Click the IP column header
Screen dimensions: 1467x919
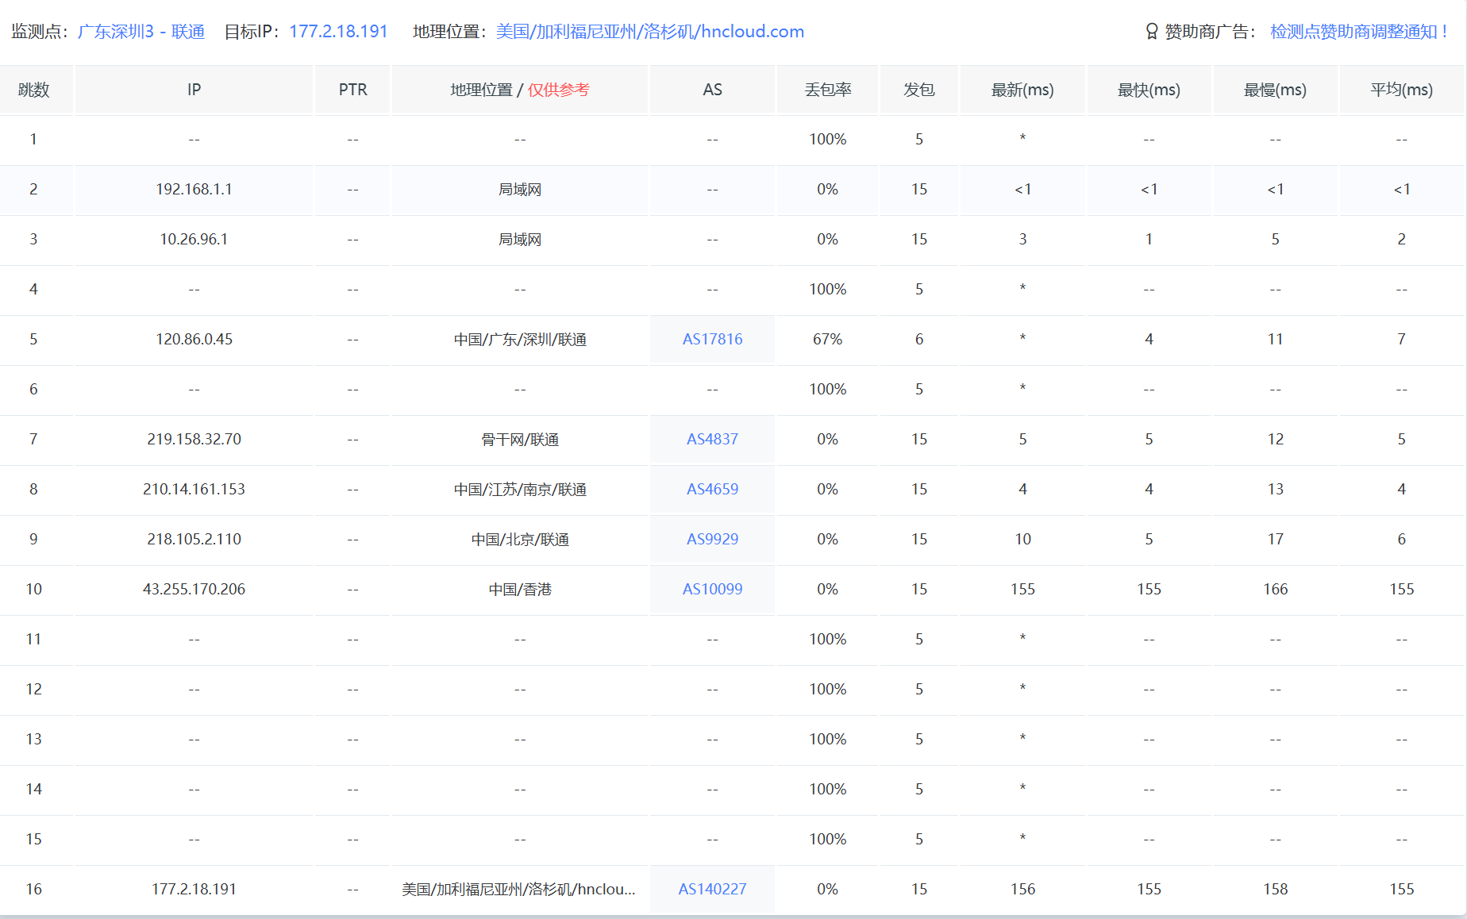pos(194,90)
